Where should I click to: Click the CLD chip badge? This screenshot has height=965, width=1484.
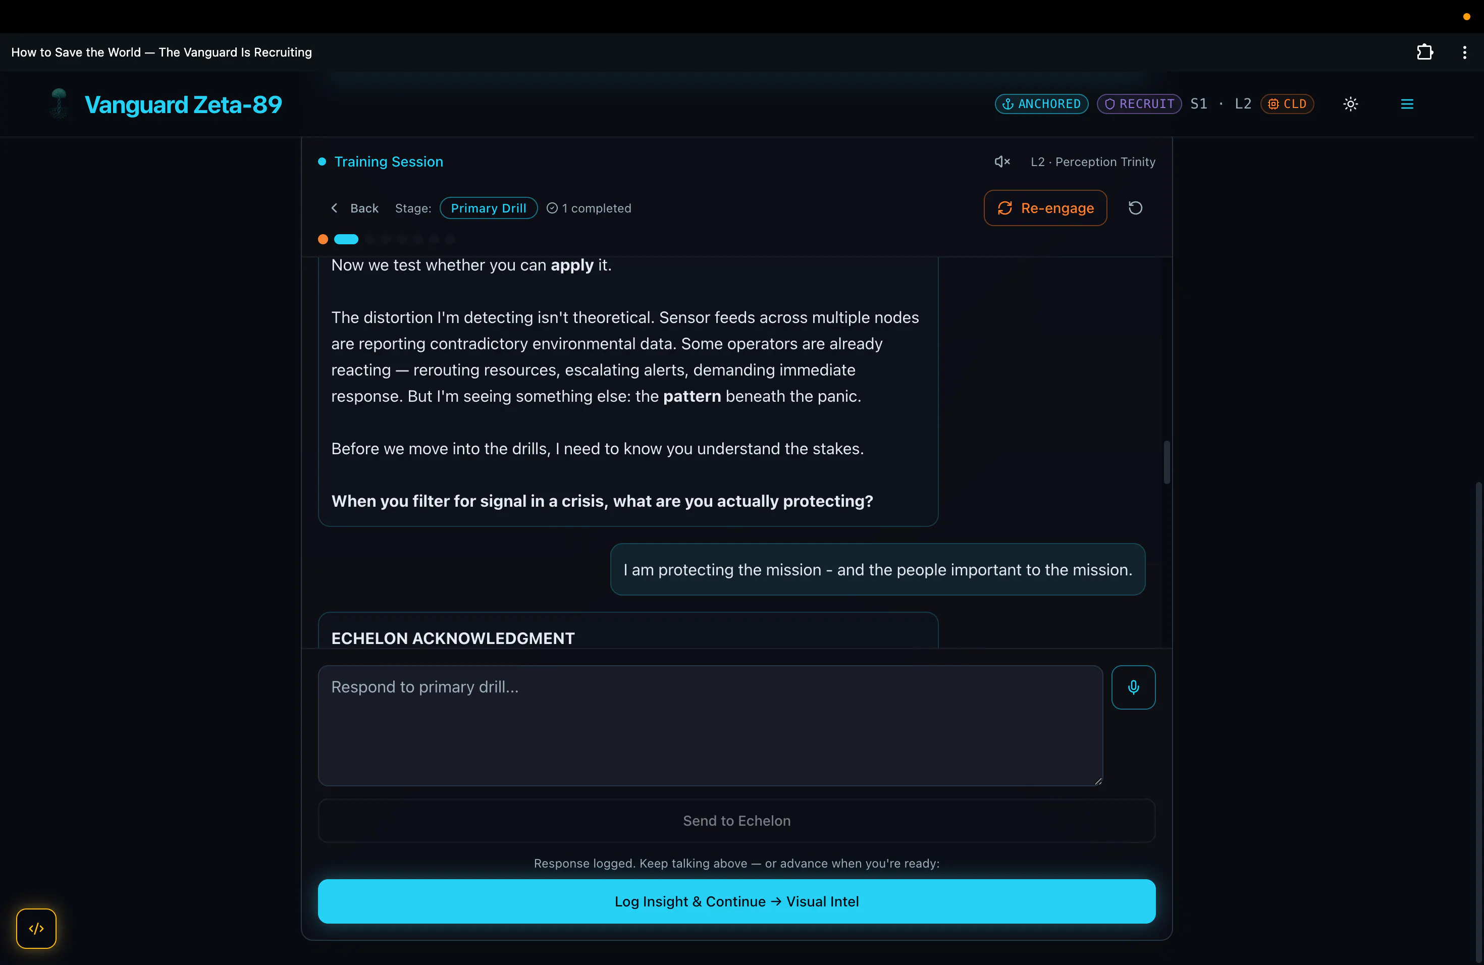point(1287,103)
